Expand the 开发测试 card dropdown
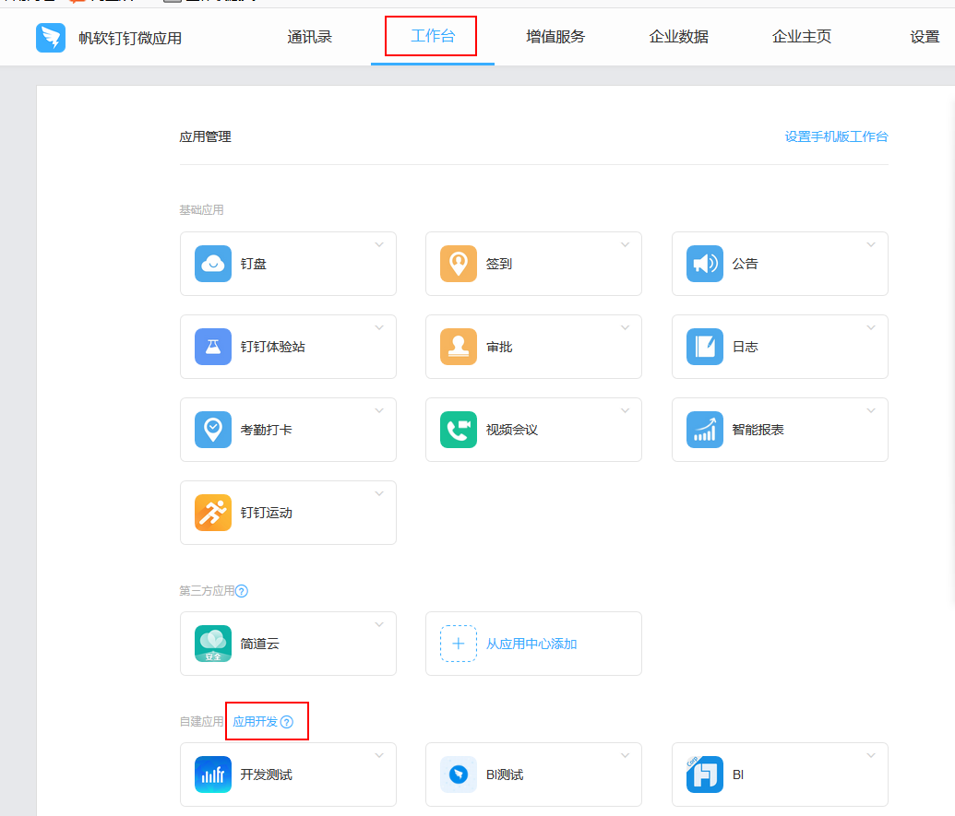 (x=379, y=755)
